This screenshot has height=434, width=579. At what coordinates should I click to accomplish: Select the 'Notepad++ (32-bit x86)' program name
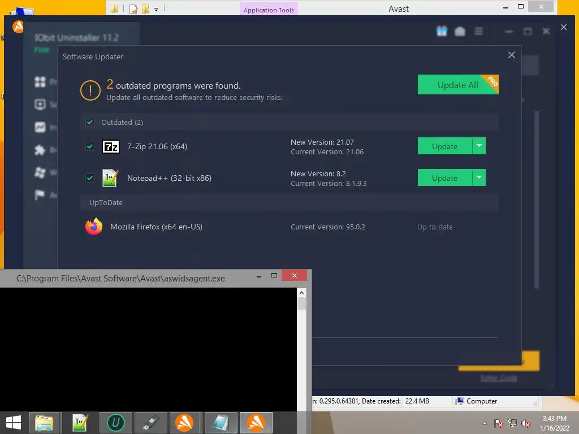[x=169, y=178]
